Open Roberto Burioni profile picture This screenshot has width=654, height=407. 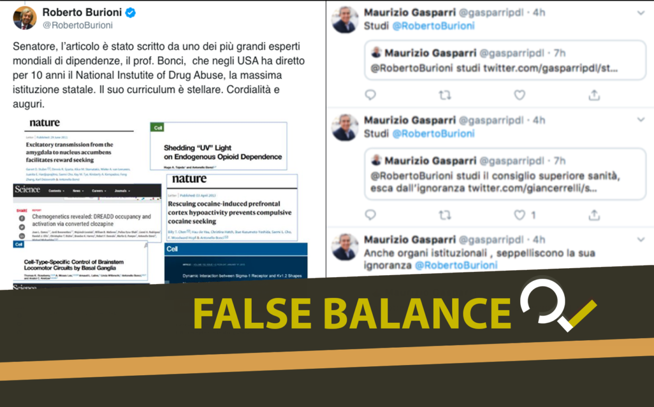tap(24, 18)
